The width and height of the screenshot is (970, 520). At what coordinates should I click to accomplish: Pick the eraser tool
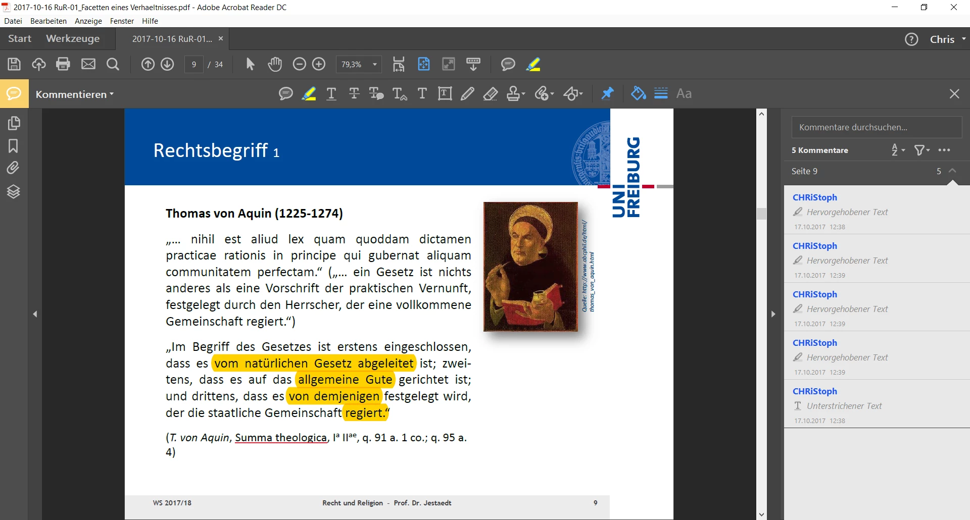(490, 94)
